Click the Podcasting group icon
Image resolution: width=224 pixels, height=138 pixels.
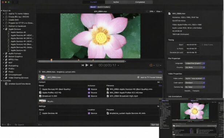tap(6, 66)
